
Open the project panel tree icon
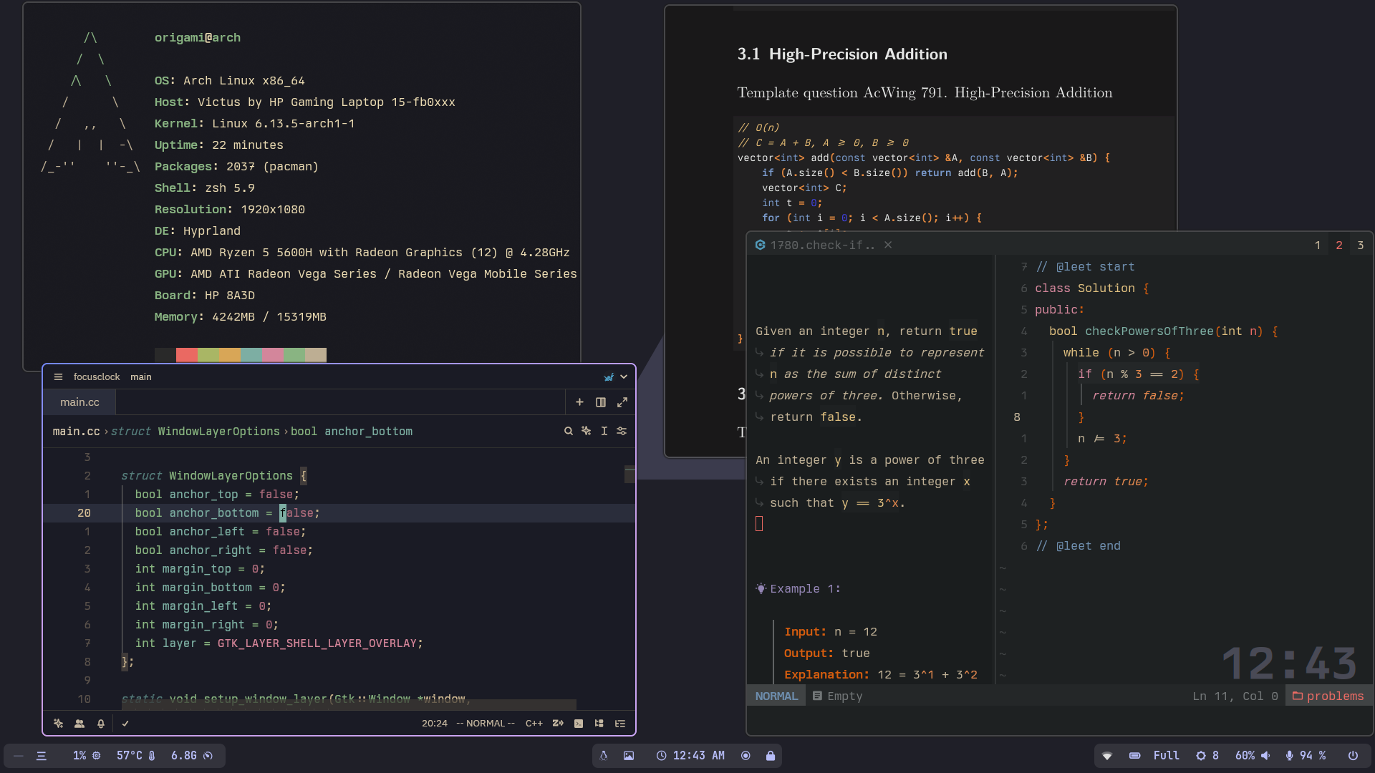599,724
